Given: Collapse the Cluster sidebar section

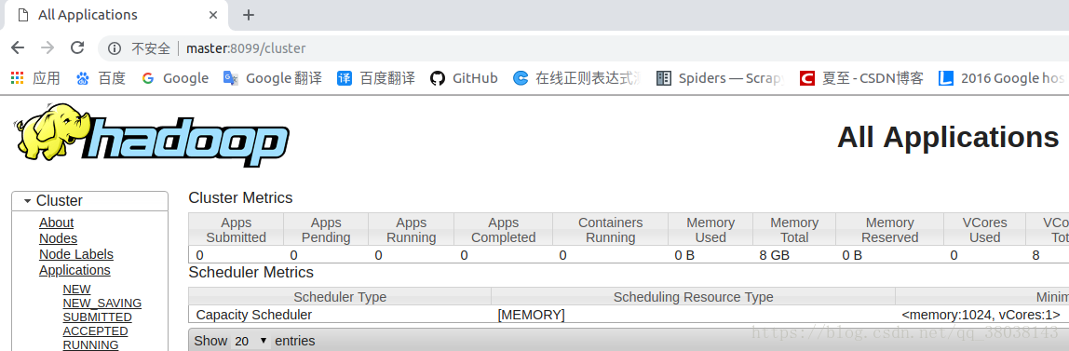Looking at the screenshot, I should (27, 201).
